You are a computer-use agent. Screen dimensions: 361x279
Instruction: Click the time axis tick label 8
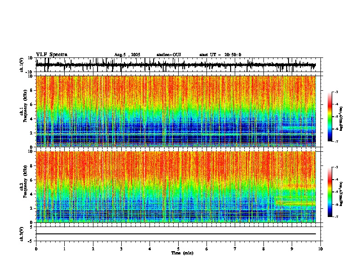[x=263, y=249]
